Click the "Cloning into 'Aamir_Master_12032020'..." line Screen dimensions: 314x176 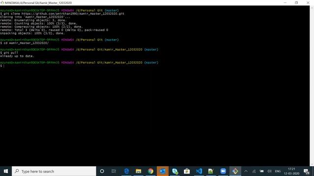(35, 17)
